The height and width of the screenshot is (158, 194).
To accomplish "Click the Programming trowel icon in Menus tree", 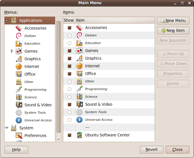I will tap(19, 90).
